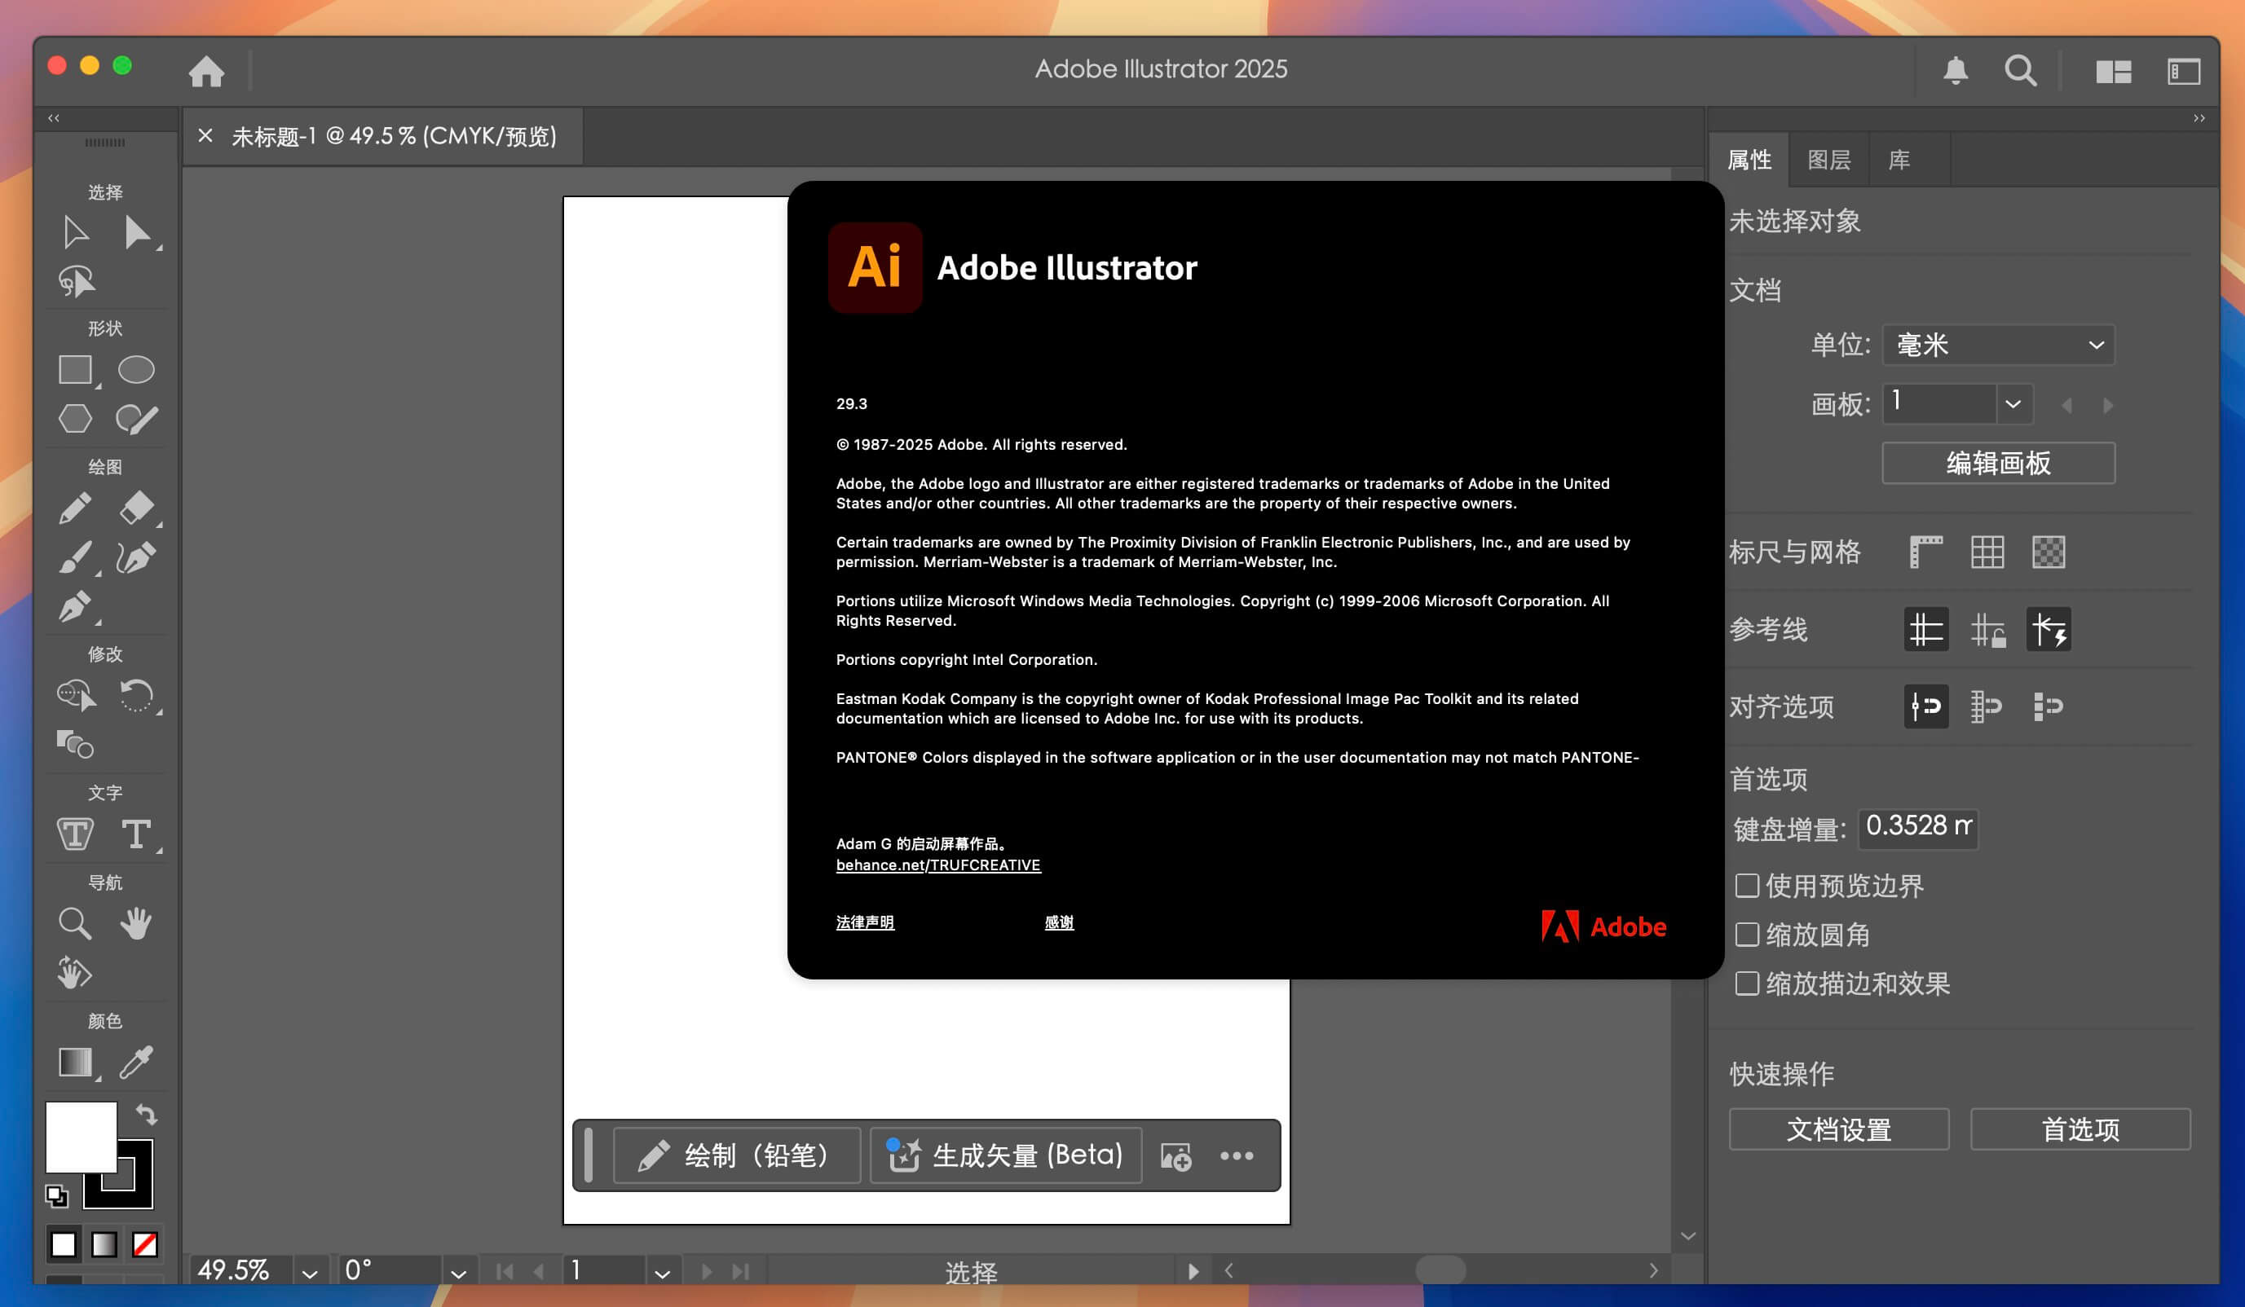Image resolution: width=2245 pixels, height=1307 pixels.
Task: Enable the 缩放圆角 checkbox
Action: coord(1746,935)
